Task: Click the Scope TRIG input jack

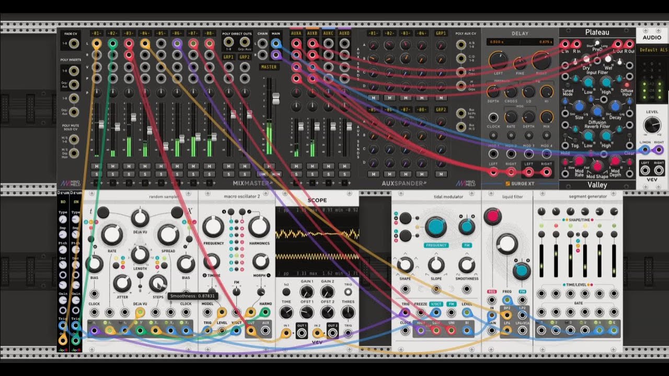Action: tap(348, 333)
